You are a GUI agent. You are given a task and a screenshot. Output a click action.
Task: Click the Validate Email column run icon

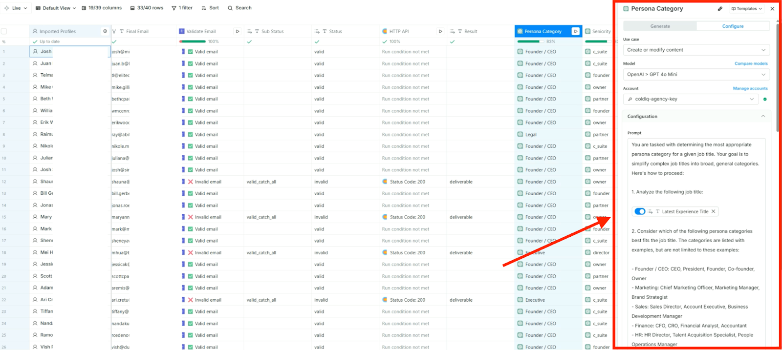[x=238, y=31]
